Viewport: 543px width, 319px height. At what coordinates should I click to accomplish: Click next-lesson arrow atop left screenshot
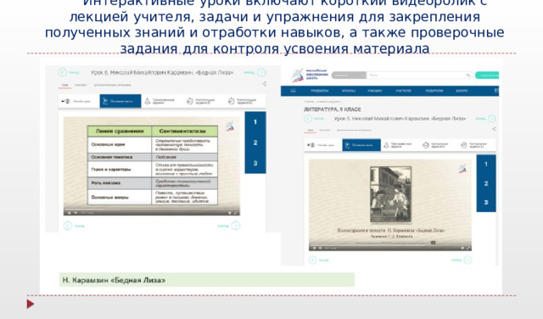261,72
